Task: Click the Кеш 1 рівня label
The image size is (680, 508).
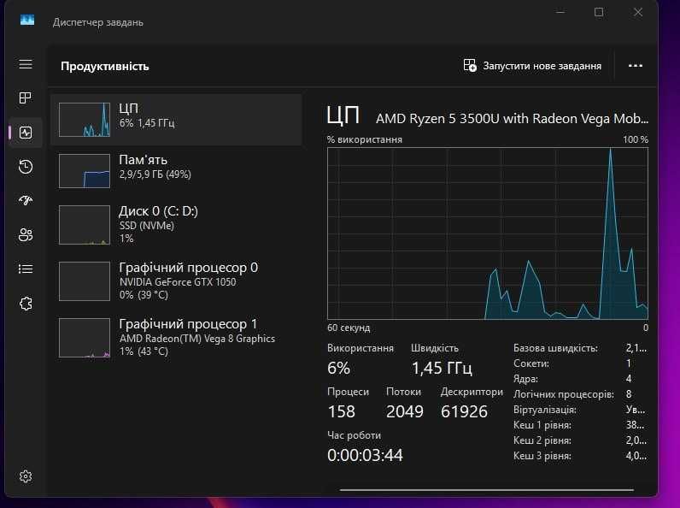Action: (542, 425)
